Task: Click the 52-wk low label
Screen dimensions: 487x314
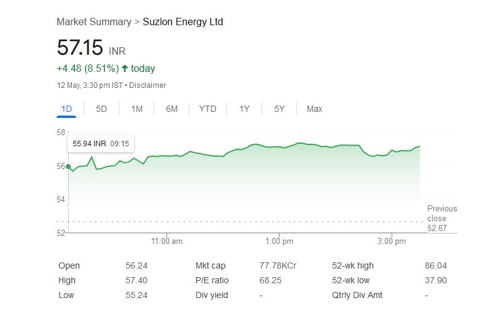Action: [350, 280]
